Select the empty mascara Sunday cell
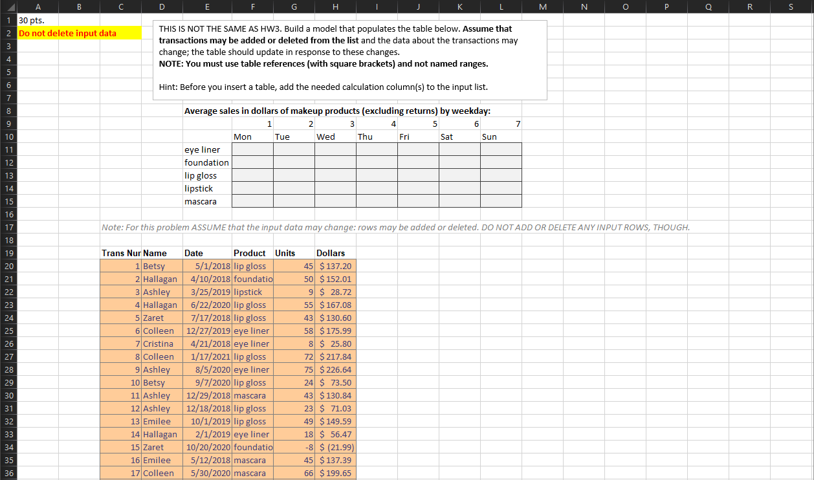 point(501,201)
